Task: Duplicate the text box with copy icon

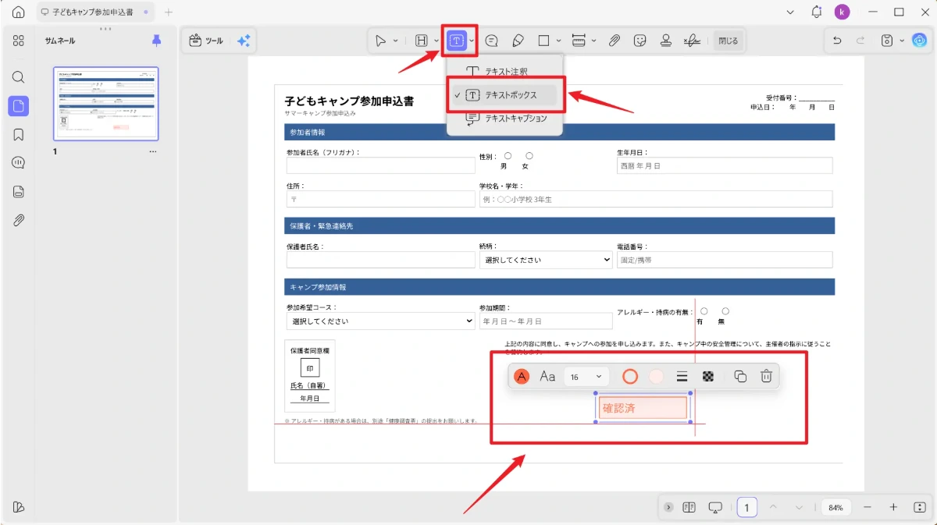Action: click(x=740, y=377)
